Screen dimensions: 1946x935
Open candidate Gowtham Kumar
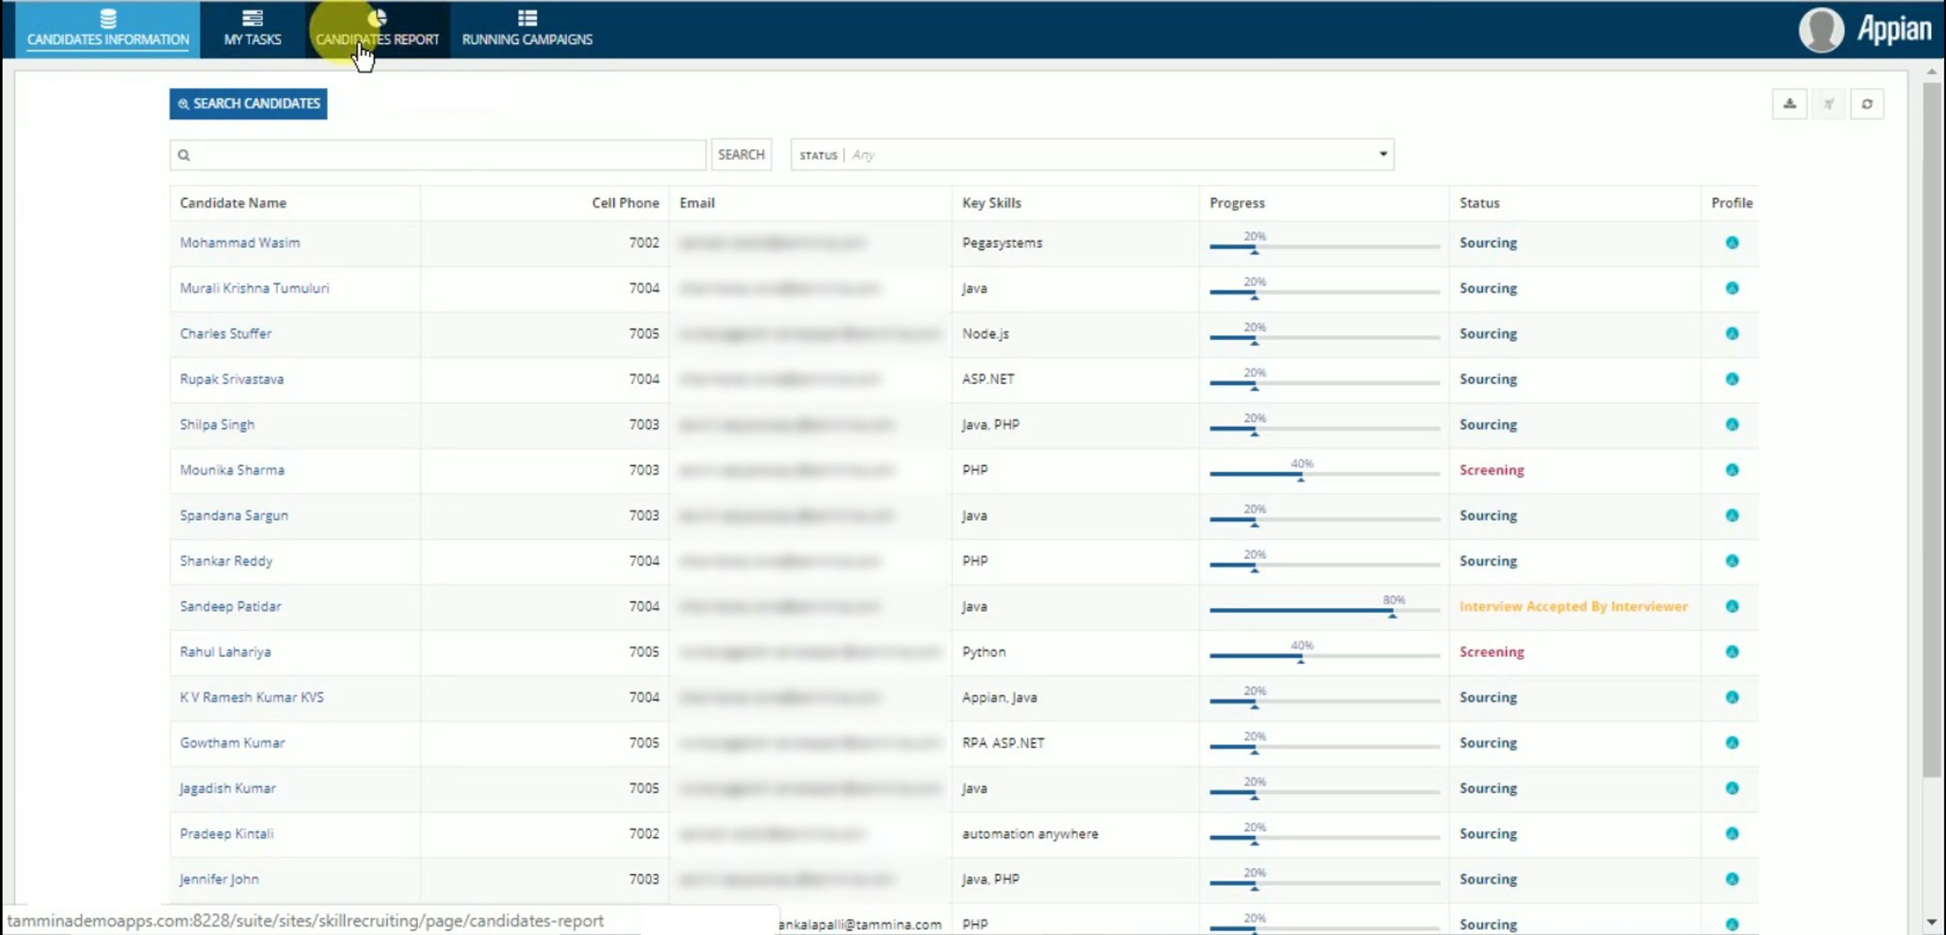[x=233, y=743]
